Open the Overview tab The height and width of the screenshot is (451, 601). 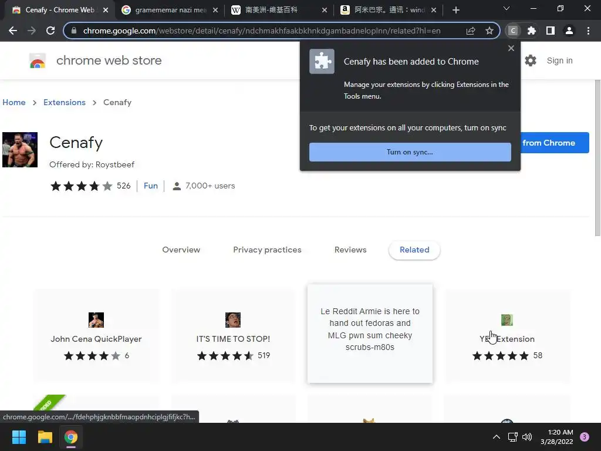point(181,250)
